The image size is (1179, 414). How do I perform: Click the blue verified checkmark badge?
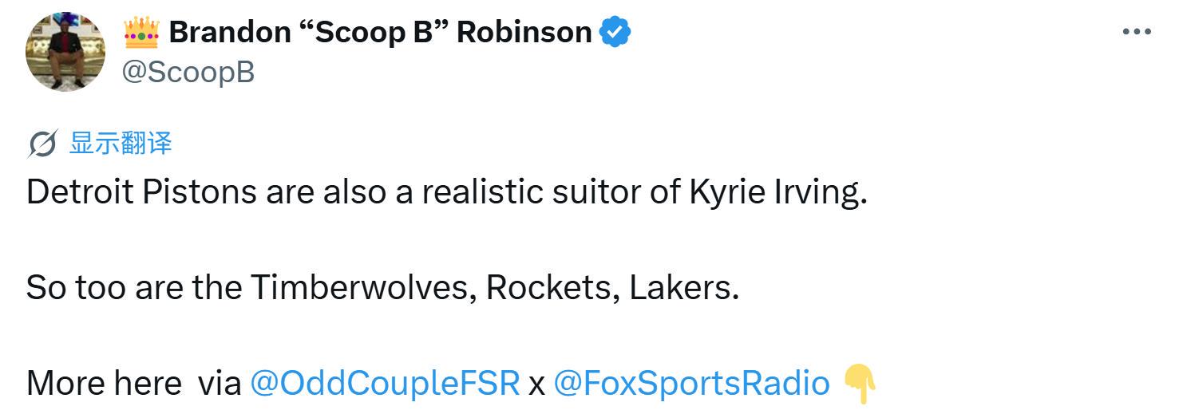(x=615, y=32)
